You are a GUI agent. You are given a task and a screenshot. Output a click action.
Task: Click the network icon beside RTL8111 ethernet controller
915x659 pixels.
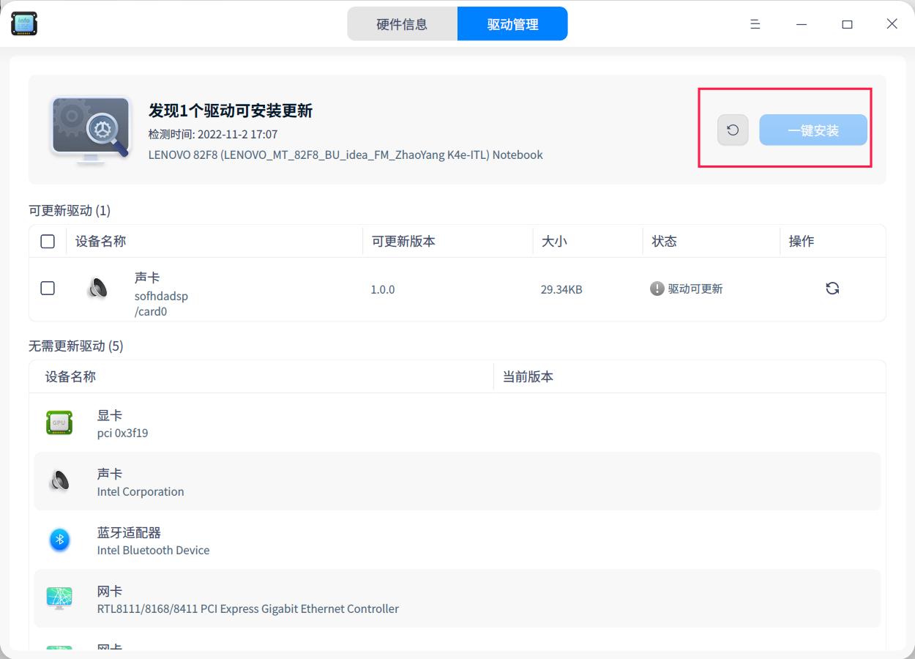tap(59, 598)
